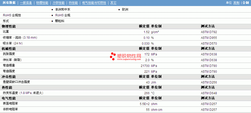Click the 热变形温度 row label
Image resolution: width=251 pixels, height=113 pixels.
click(x=23, y=93)
